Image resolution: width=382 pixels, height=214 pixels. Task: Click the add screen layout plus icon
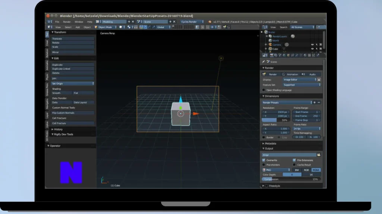[129, 22]
